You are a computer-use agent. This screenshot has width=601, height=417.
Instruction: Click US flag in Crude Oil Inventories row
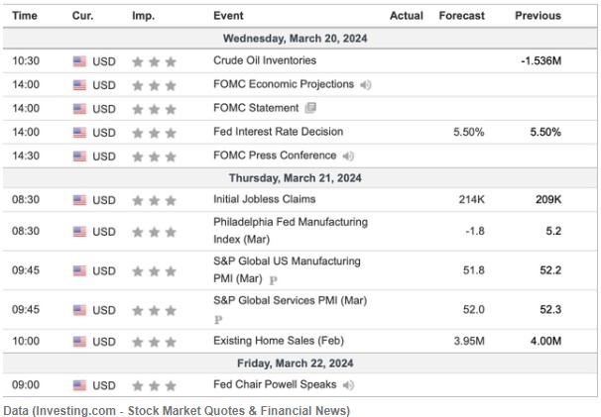[x=79, y=60]
